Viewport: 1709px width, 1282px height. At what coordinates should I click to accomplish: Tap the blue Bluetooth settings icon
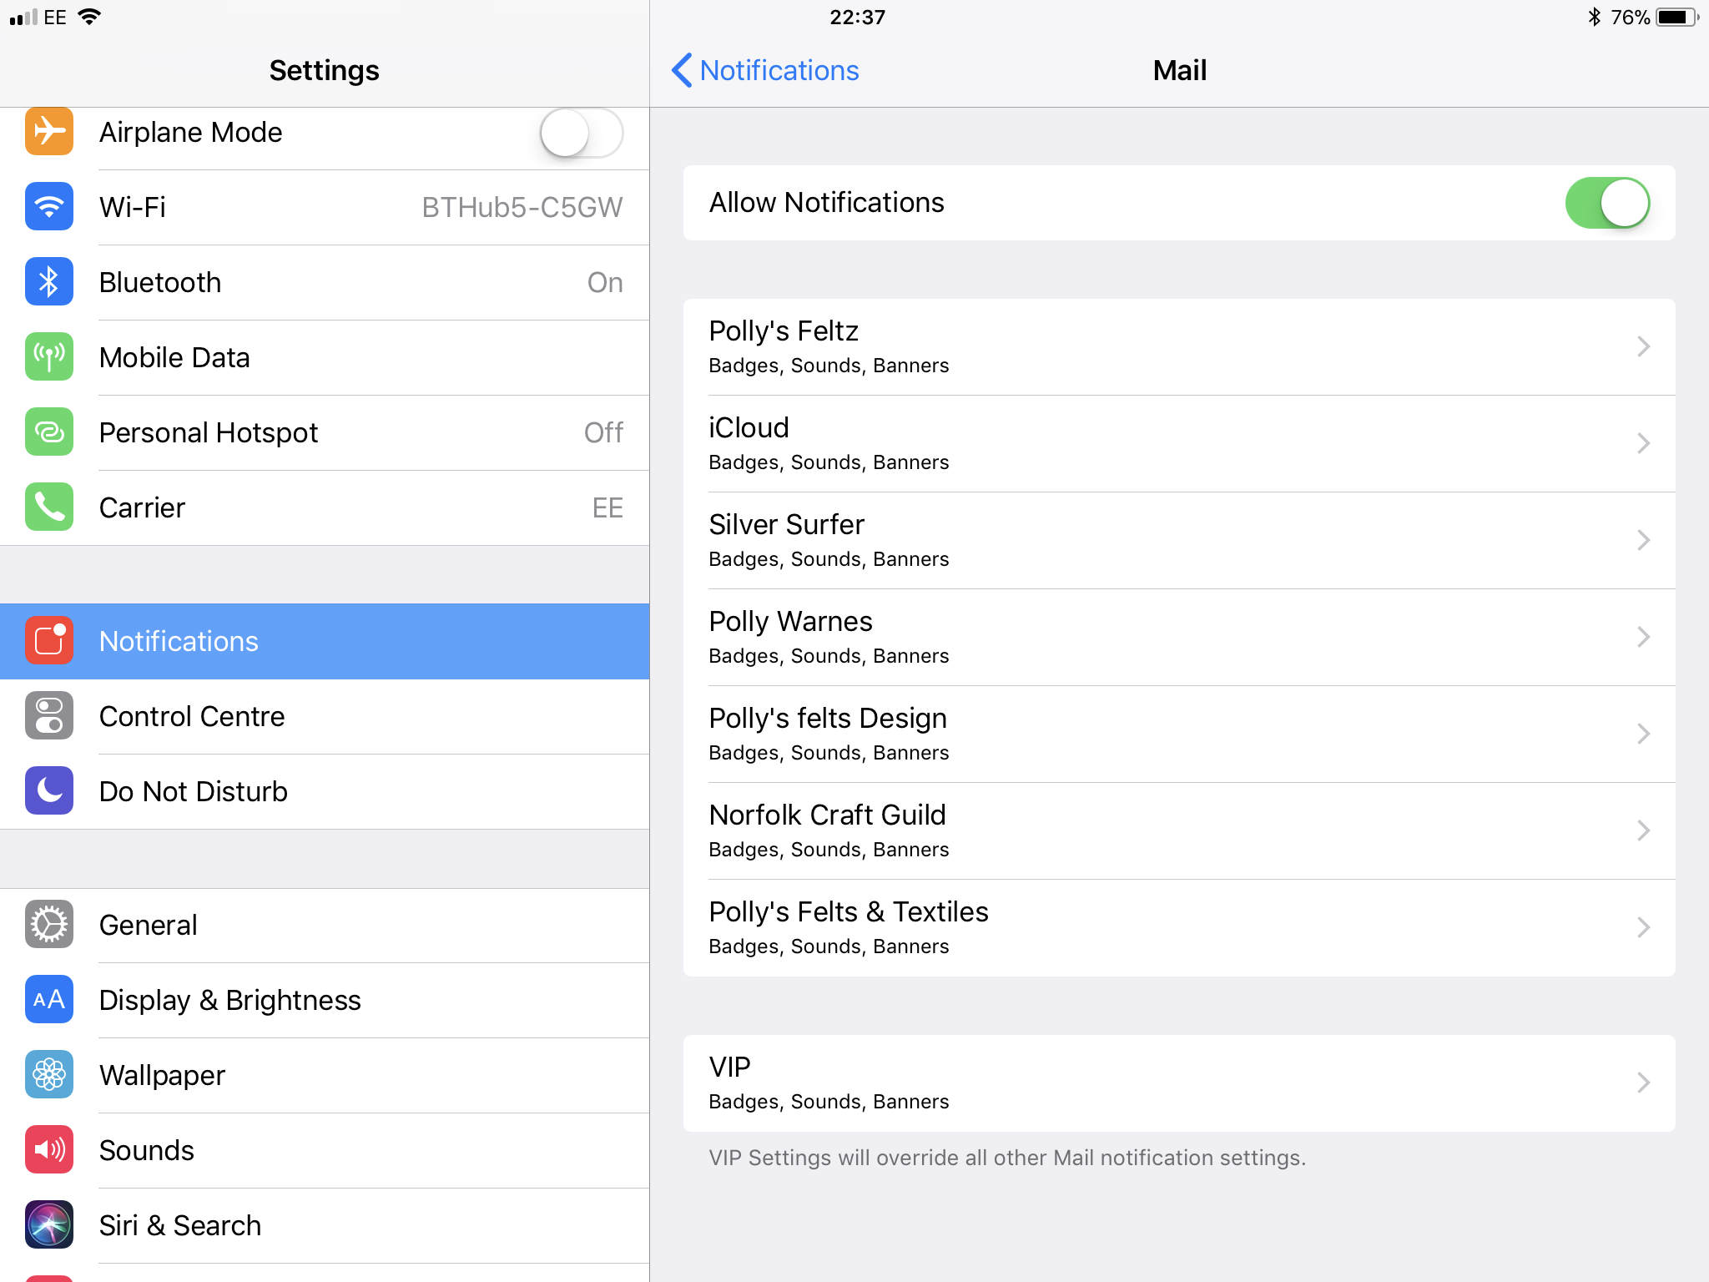click(x=49, y=282)
